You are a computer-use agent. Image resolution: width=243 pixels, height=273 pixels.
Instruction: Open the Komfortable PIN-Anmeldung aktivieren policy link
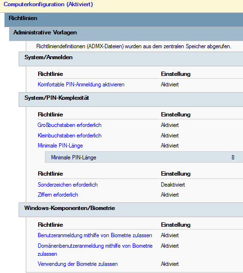(81, 84)
